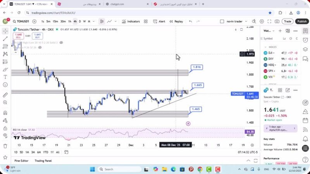The width and height of the screenshot is (310, 174).
Task: Take a chart snapshot with camera icon
Action: (x=277, y=22)
